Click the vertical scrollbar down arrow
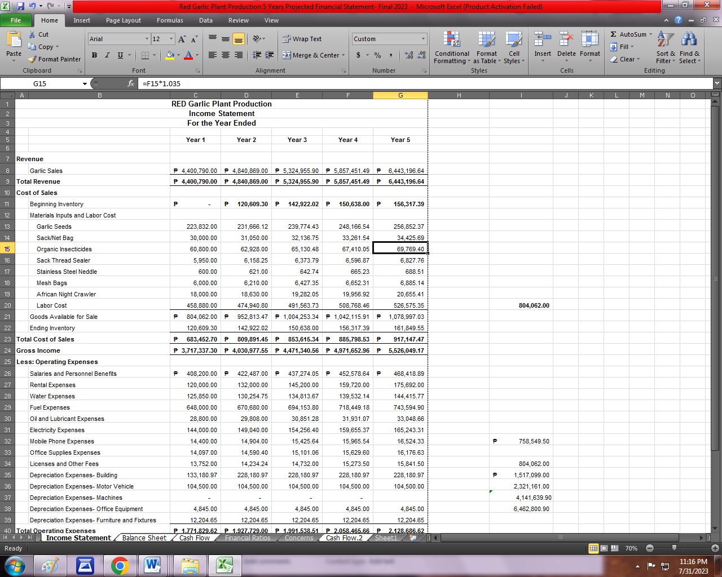Image resolution: width=722 pixels, height=577 pixels. (716, 528)
